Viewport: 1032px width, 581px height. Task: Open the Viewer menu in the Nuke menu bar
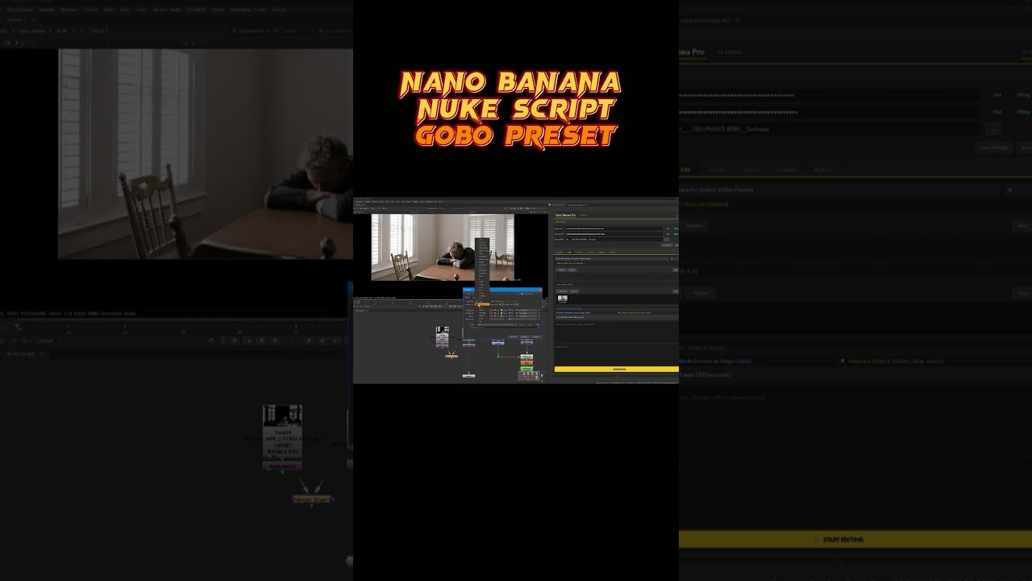(x=47, y=10)
